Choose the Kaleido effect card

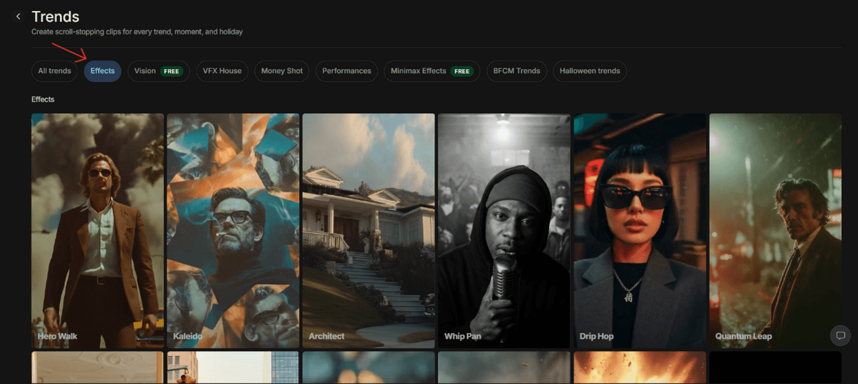point(233,230)
